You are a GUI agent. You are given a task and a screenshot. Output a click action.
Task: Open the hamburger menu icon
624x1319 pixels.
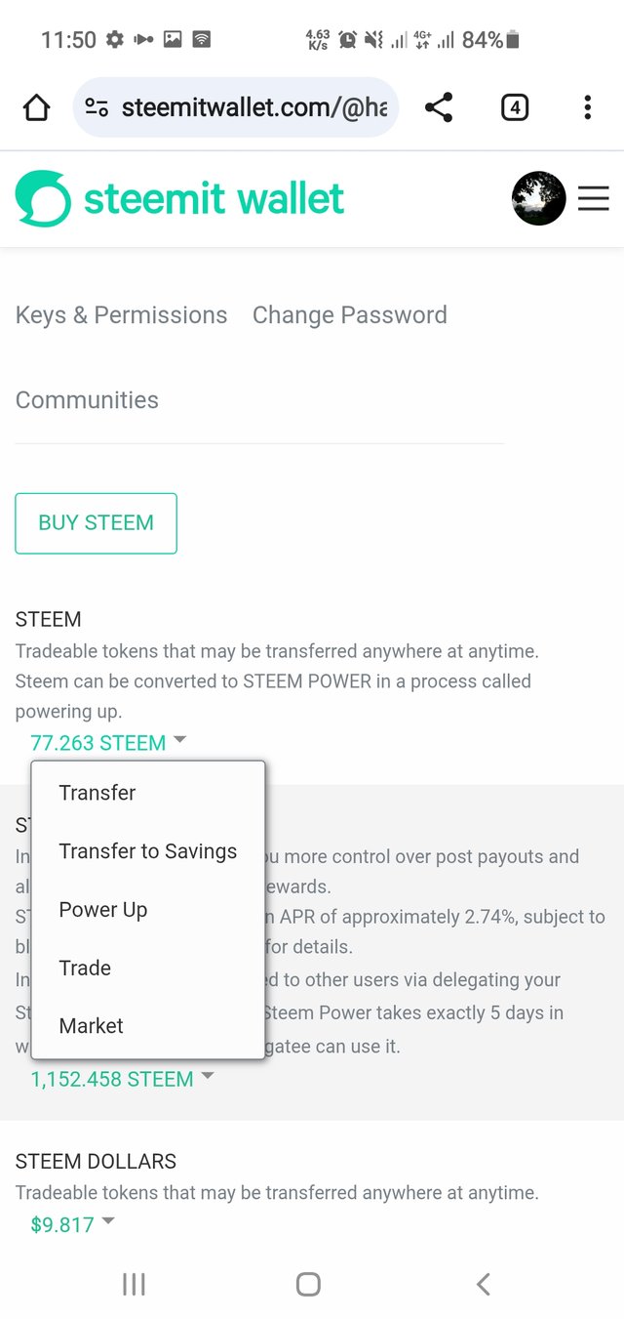point(593,199)
